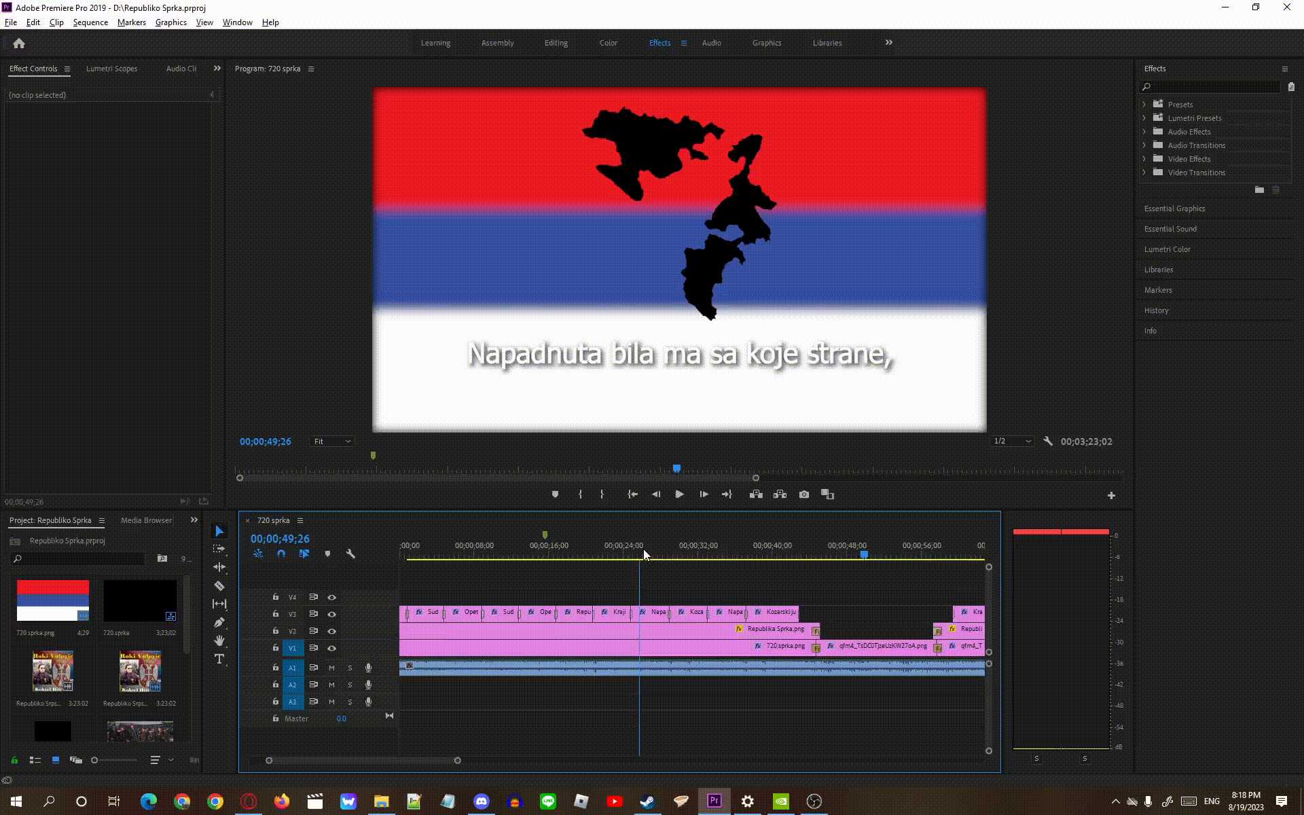Toggle track lock on V2

coord(275,631)
